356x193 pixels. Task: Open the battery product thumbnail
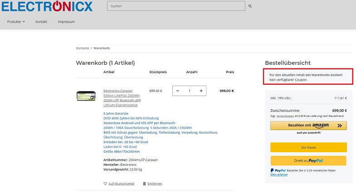pos(86,96)
